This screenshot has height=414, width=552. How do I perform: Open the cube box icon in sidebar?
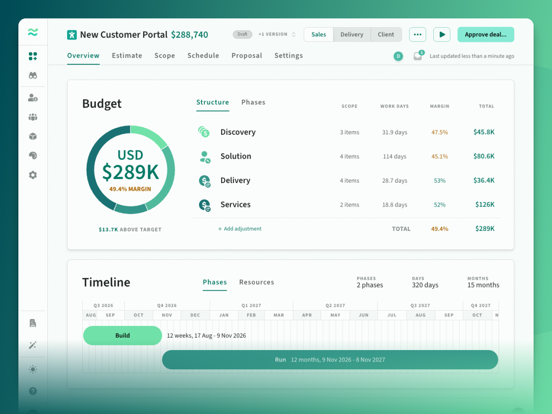click(33, 136)
